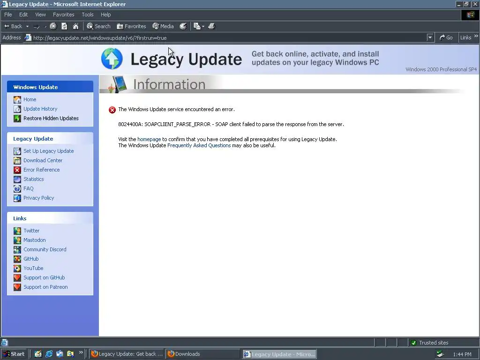Open the Search toolbar button
Screen dimensions: 480x360
(x=98, y=26)
